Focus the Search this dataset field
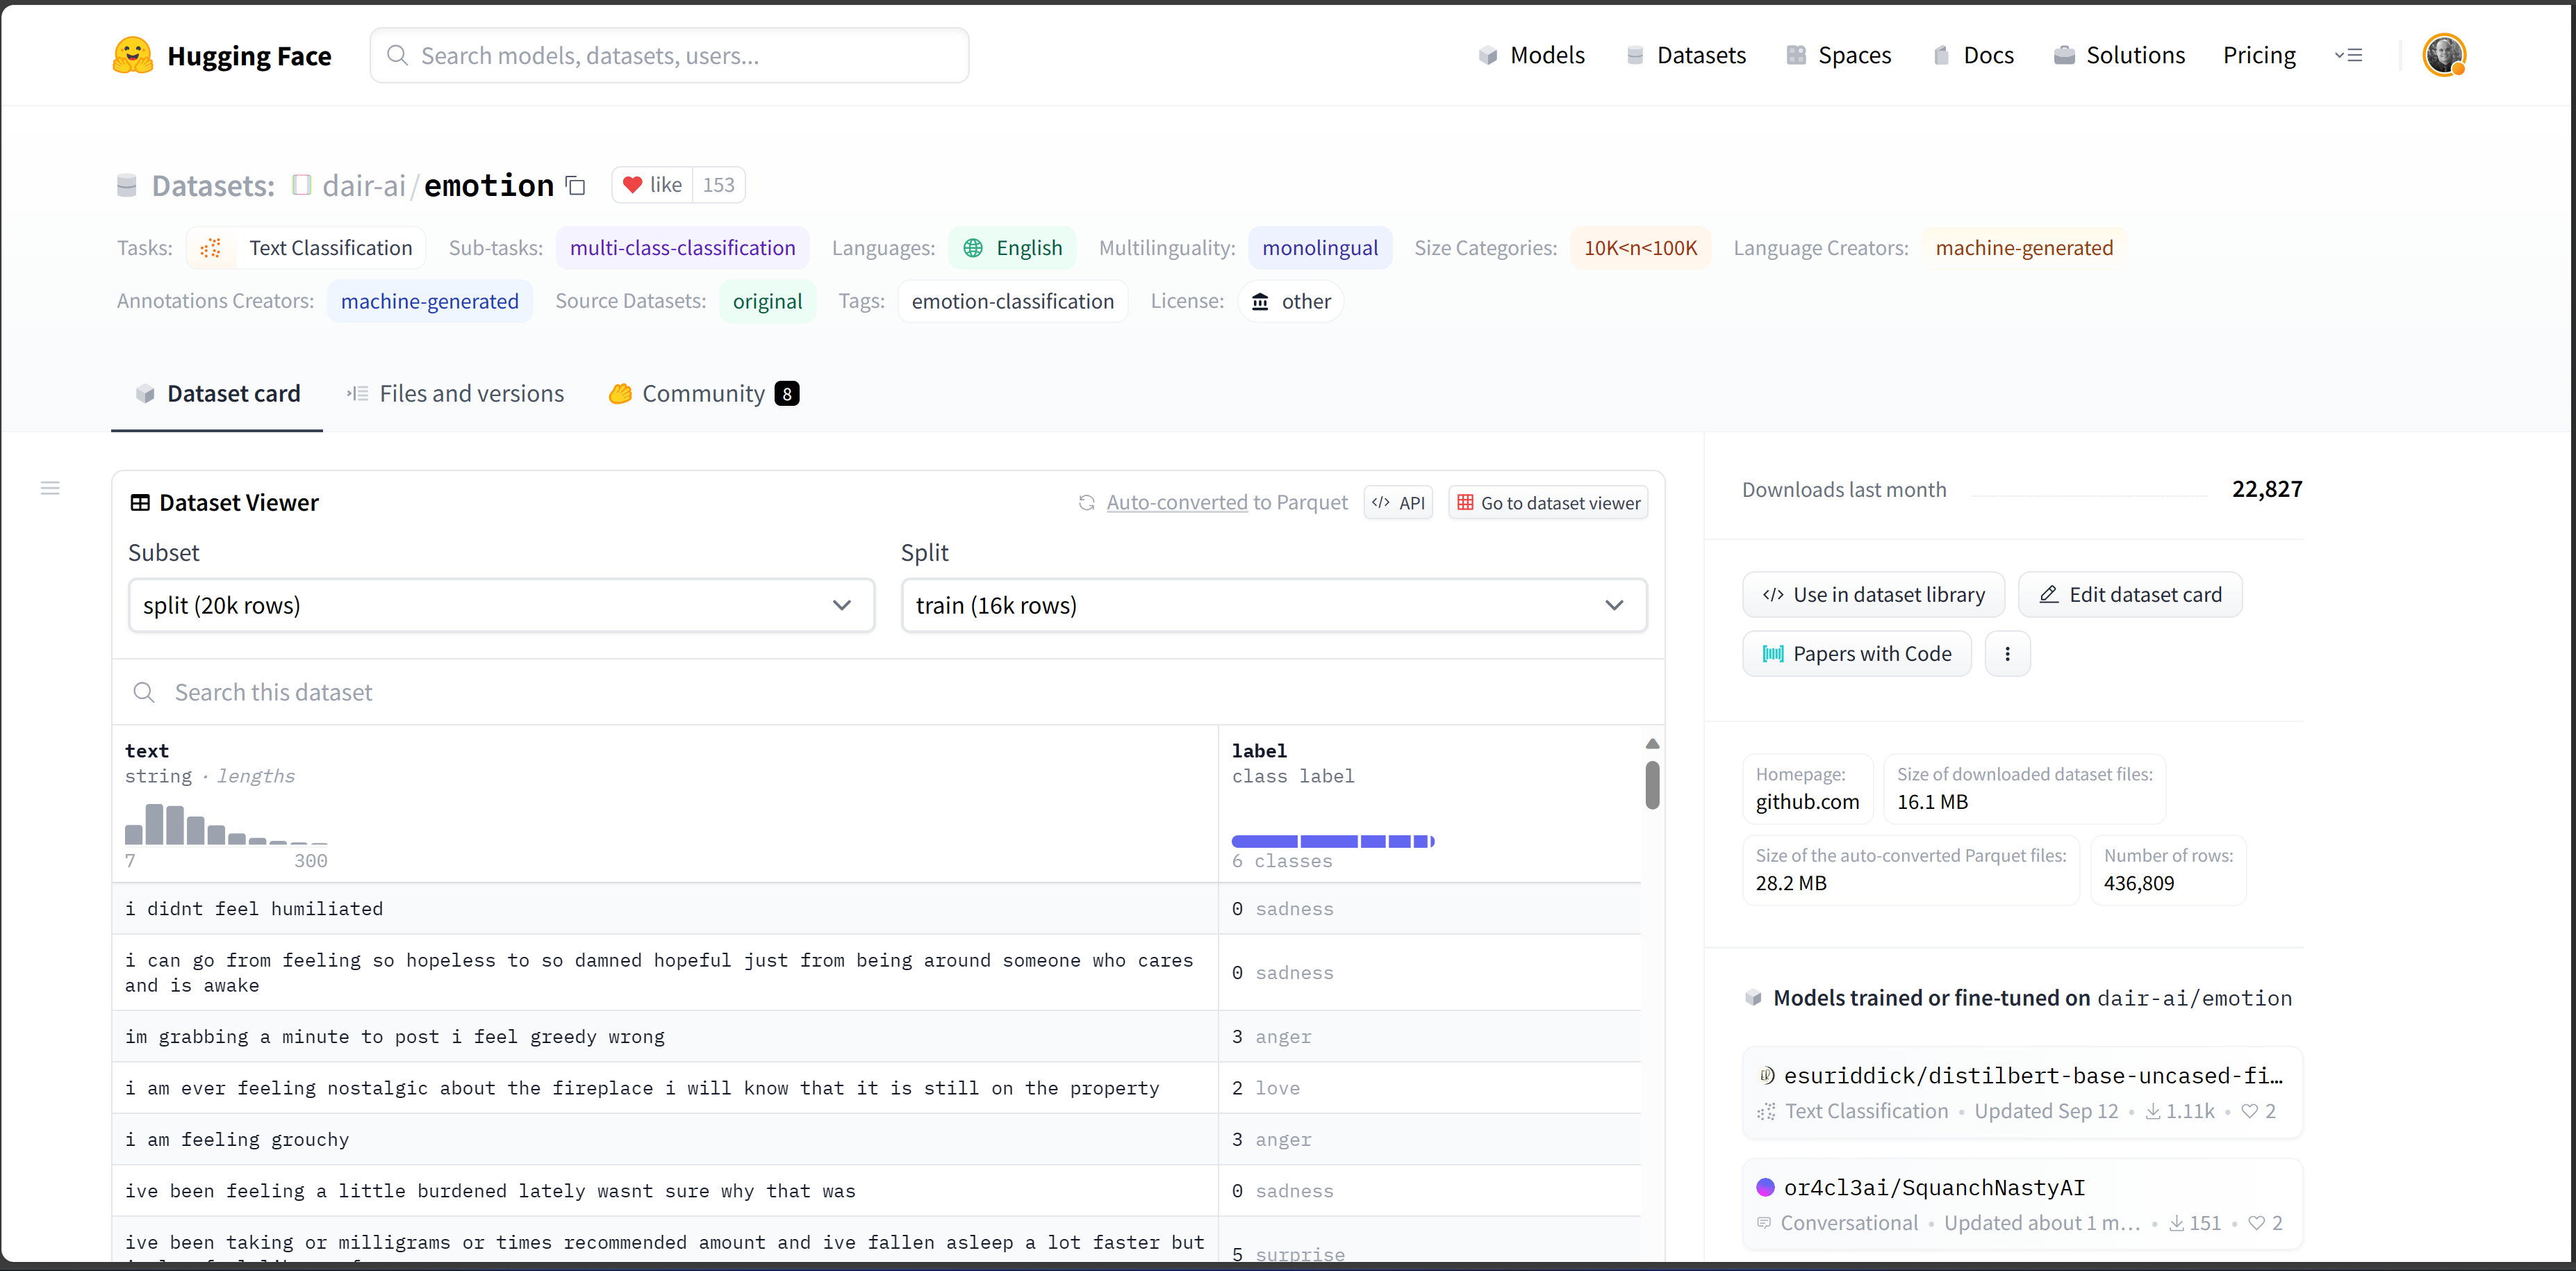 coord(888,692)
